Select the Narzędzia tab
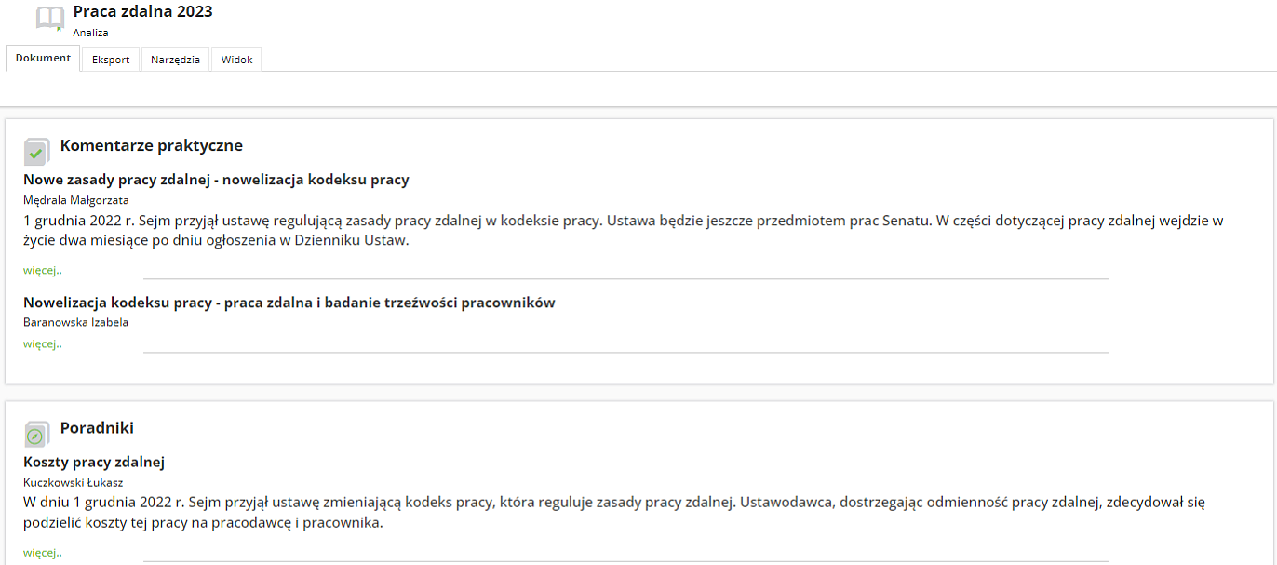Image resolution: width=1277 pixels, height=565 pixels. click(175, 60)
